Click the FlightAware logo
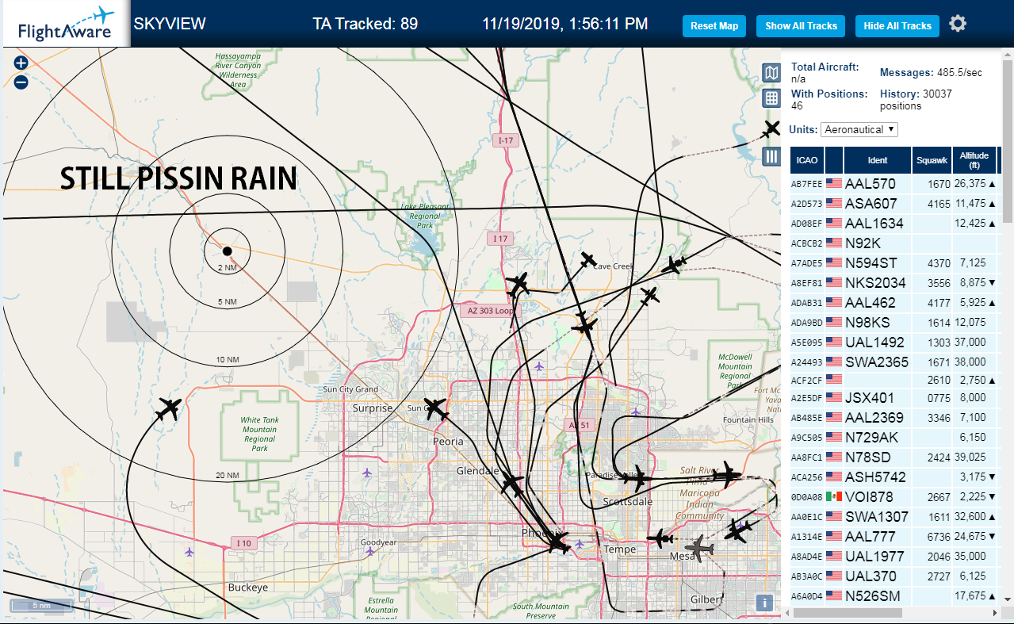Image resolution: width=1014 pixels, height=624 pixels. (x=66, y=24)
